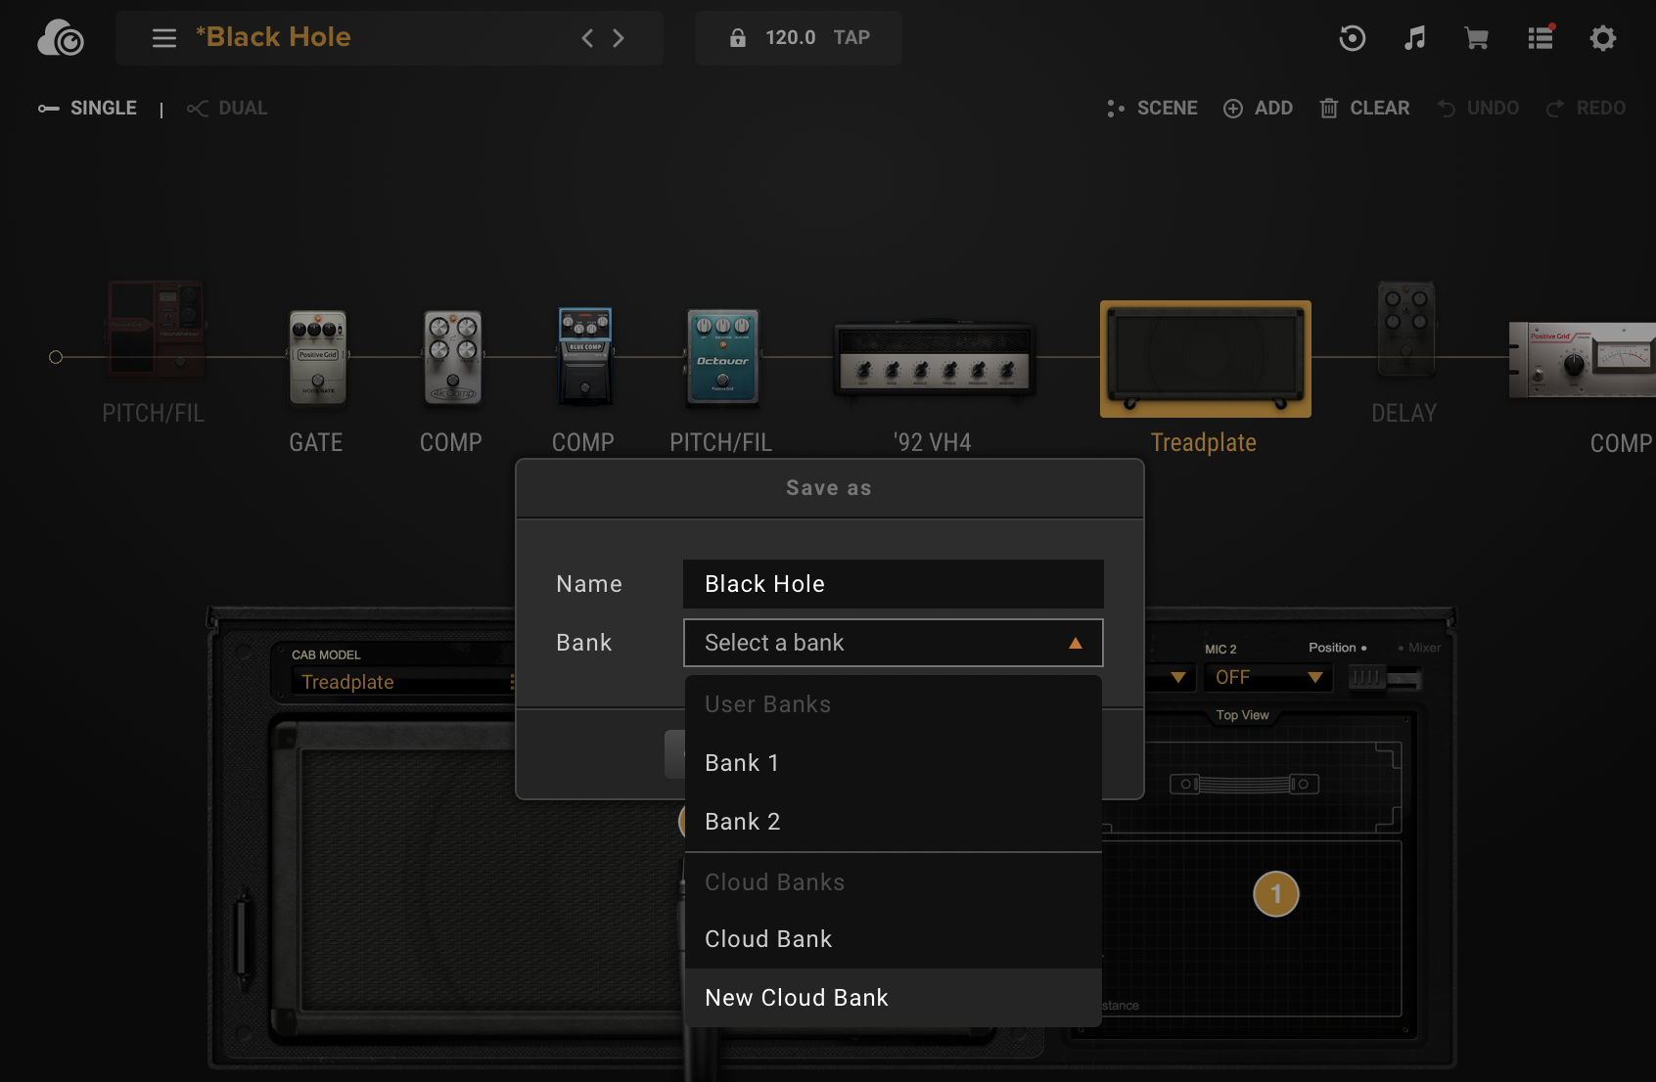Click CLEAR to empty signal chain
Screen dimensions: 1656x1082
tap(1365, 108)
